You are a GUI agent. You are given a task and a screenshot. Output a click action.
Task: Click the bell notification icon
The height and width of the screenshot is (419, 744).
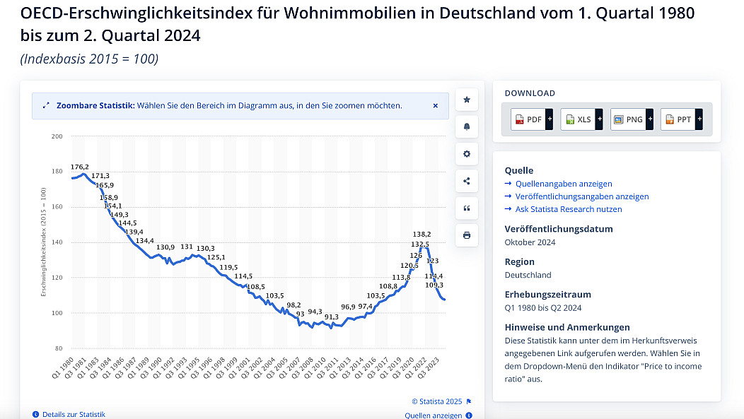click(466, 127)
